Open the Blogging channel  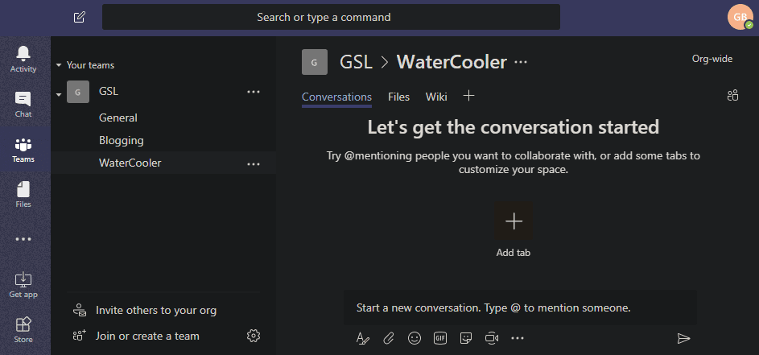point(122,140)
